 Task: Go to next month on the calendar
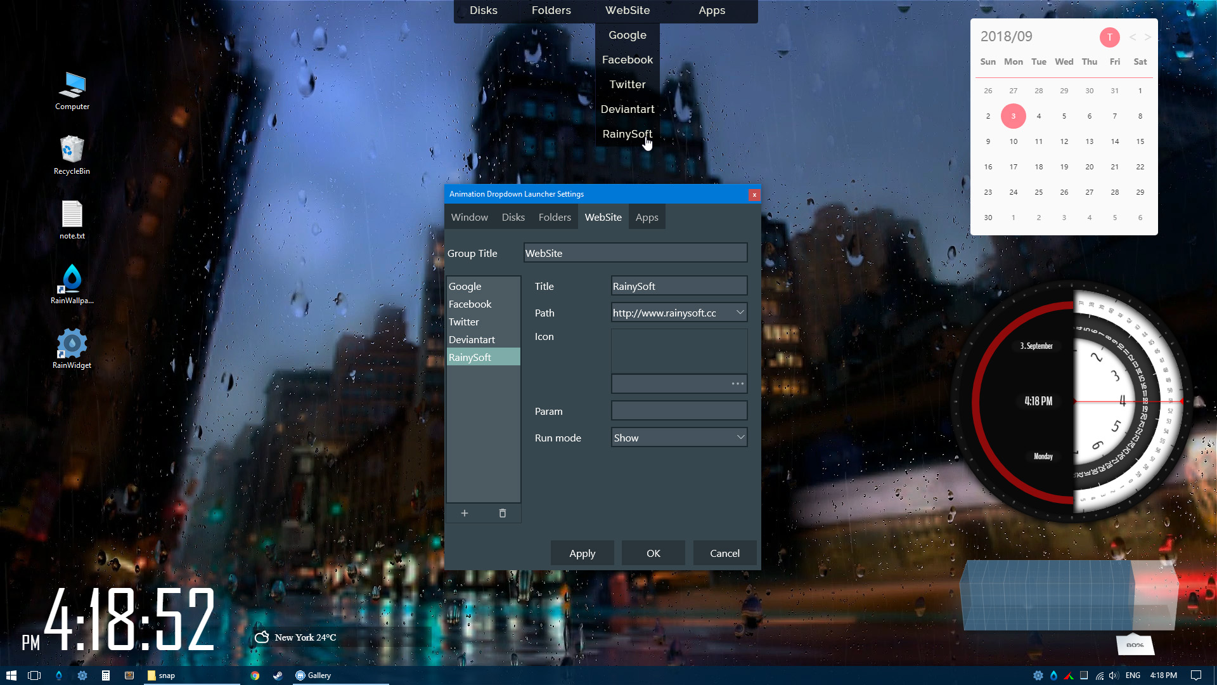click(x=1147, y=37)
